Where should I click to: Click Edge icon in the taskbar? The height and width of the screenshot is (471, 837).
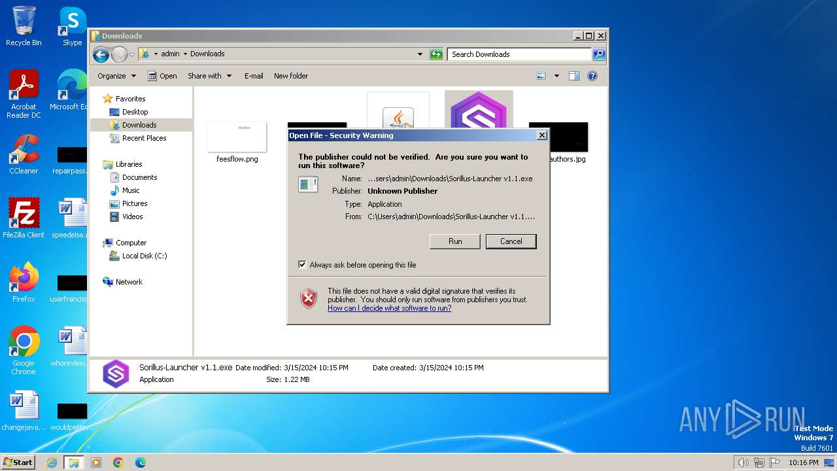tap(141, 462)
